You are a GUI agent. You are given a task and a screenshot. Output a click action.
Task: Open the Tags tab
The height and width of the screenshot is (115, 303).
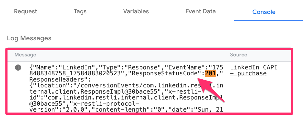tap(80, 11)
